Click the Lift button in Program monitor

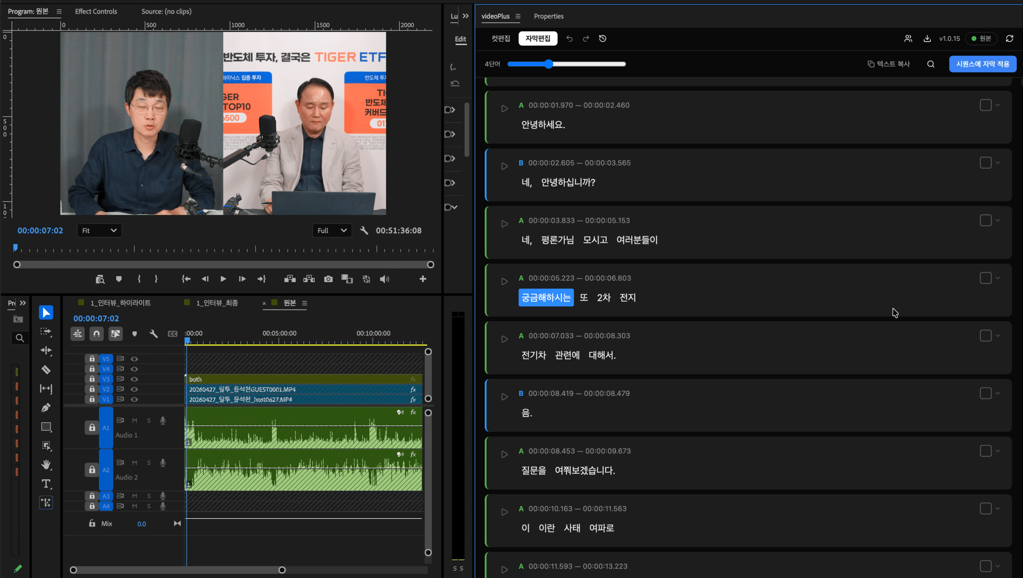[x=290, y=279]
